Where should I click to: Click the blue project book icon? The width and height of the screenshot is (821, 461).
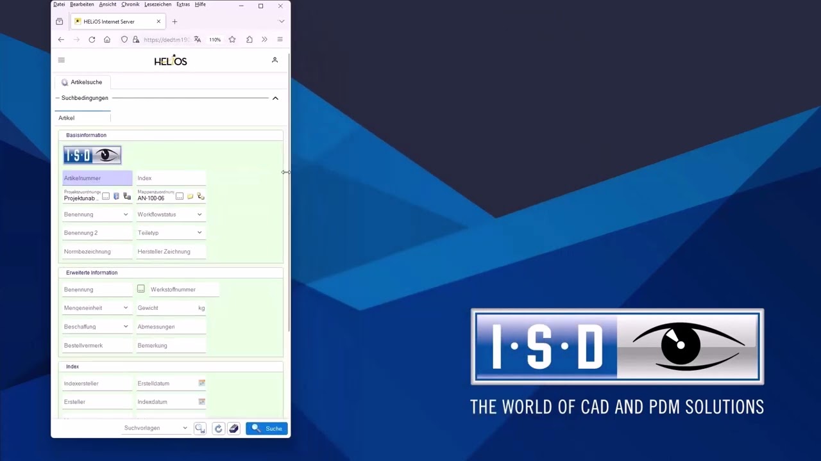[116, 197]
